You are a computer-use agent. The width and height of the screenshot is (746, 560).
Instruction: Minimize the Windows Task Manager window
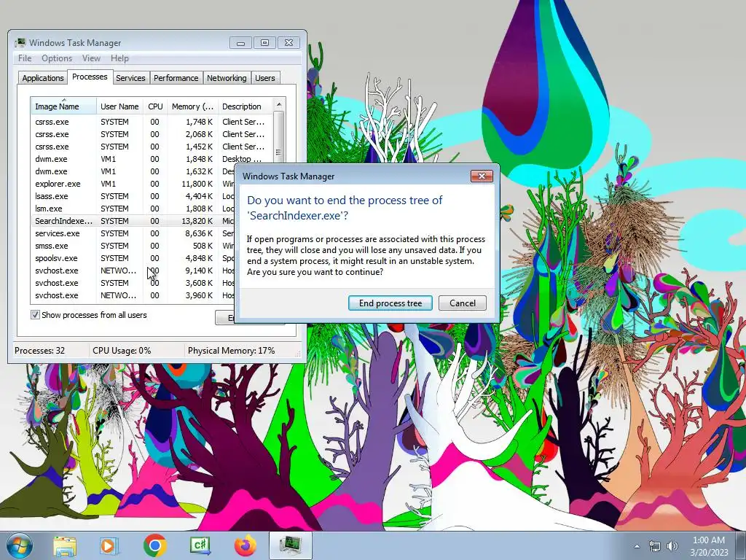pos(240,43)
